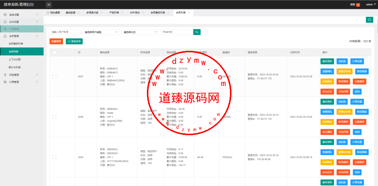The height and width of the screenshot is (186, 378).
Task: Open 上下分记录 in sidebar submenu
Action: click(22, 59)
